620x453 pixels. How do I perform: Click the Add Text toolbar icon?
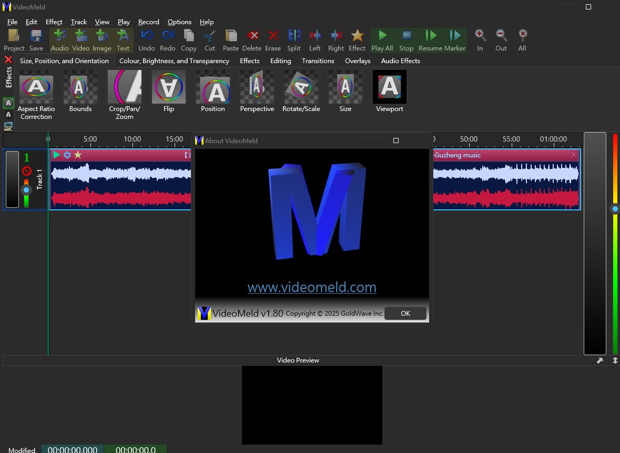pos(123,40)
